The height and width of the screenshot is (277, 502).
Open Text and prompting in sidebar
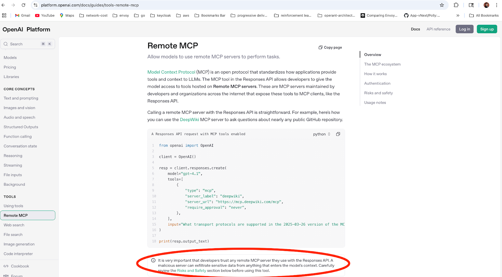(21, 98)
